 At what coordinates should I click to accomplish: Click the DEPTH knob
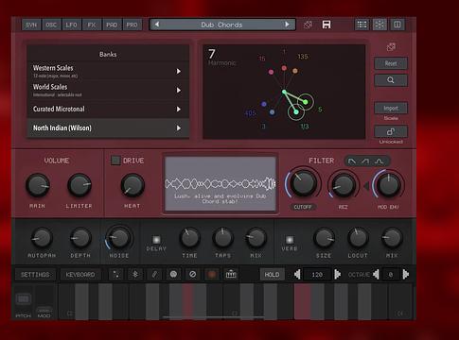tap(80, 238)
